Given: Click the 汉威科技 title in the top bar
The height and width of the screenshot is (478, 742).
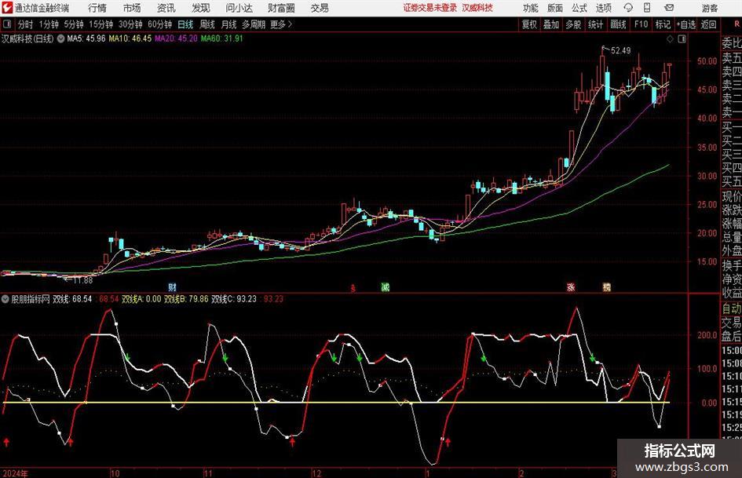Looking at the screenshot, I should (477, 8).
